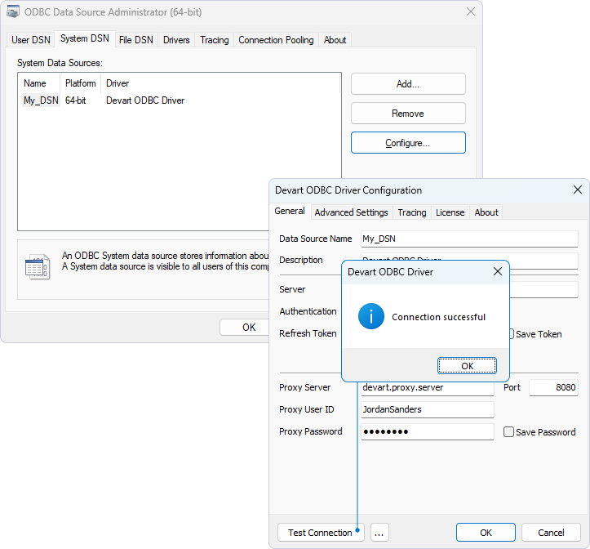Viewport: 590px width, 549px height.
Task: Click the Driver column header
Action: [220, 83]
